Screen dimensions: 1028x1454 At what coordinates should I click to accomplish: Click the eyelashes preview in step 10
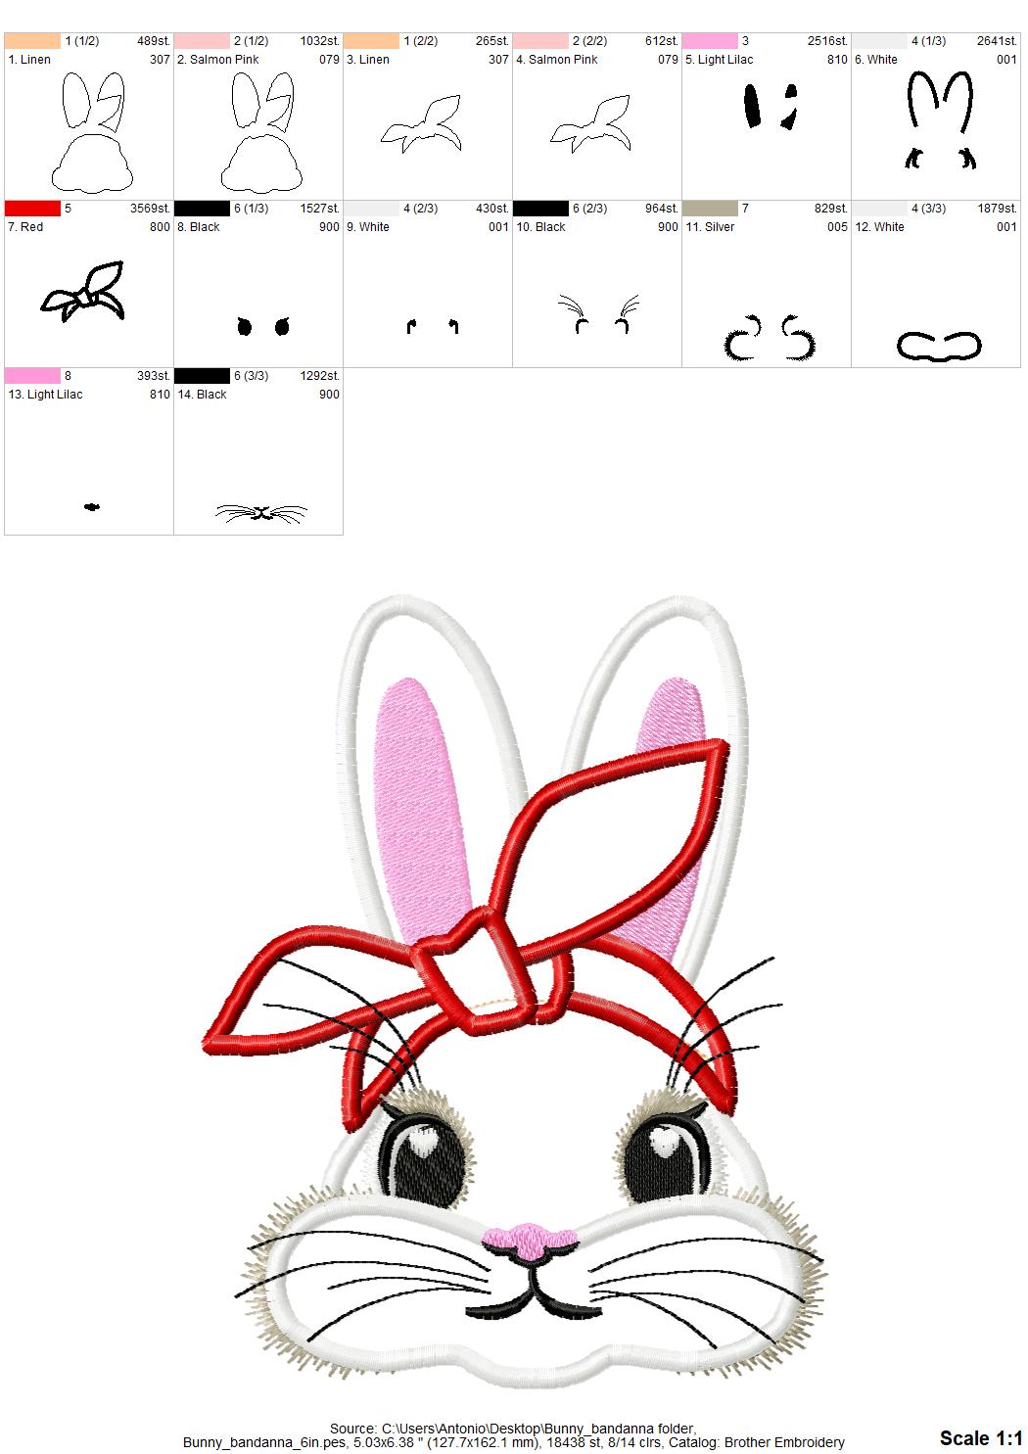tap(597, 308)
